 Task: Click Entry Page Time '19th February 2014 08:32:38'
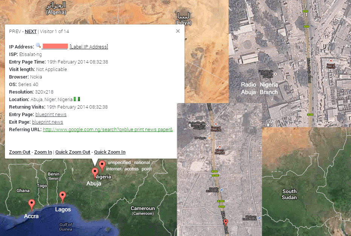tap(78, 62)
